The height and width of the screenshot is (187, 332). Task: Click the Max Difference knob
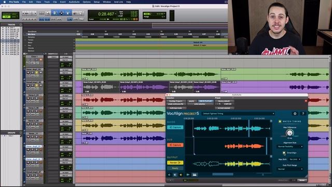tap(289, 133)
